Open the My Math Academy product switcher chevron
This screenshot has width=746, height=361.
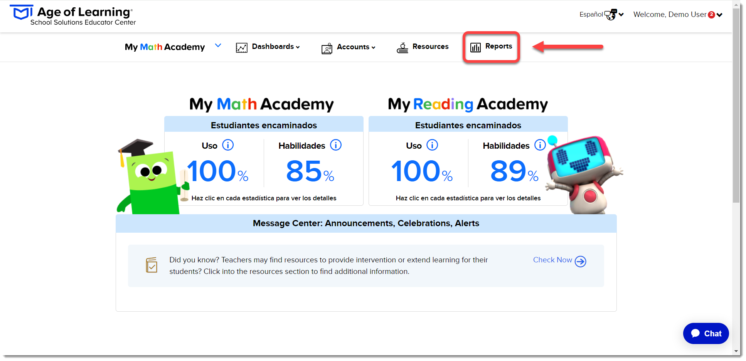click(x=218, y=45)
